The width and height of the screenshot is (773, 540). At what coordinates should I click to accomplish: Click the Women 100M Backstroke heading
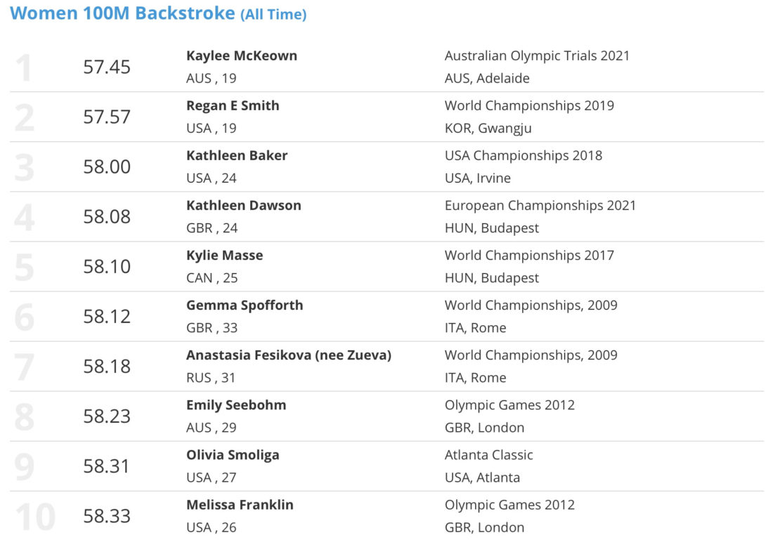[x=158, y=13]
